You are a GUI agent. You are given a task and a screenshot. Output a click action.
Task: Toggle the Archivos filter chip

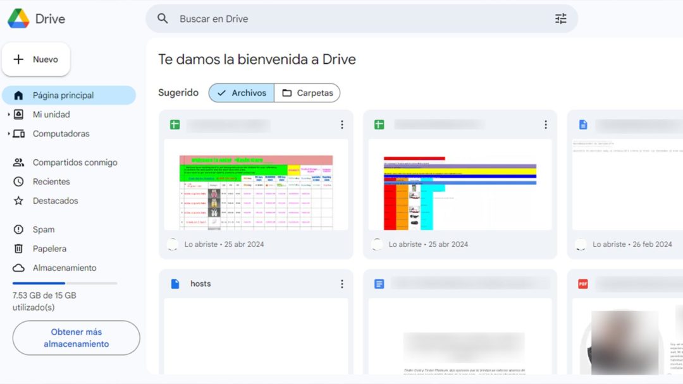(240, 93)
